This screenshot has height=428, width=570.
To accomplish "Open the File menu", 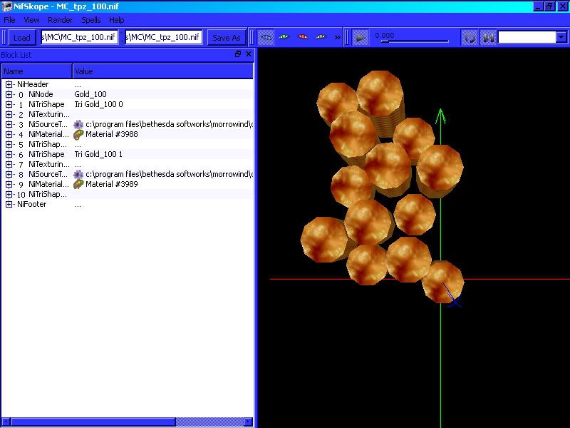I will click(9, 20).
